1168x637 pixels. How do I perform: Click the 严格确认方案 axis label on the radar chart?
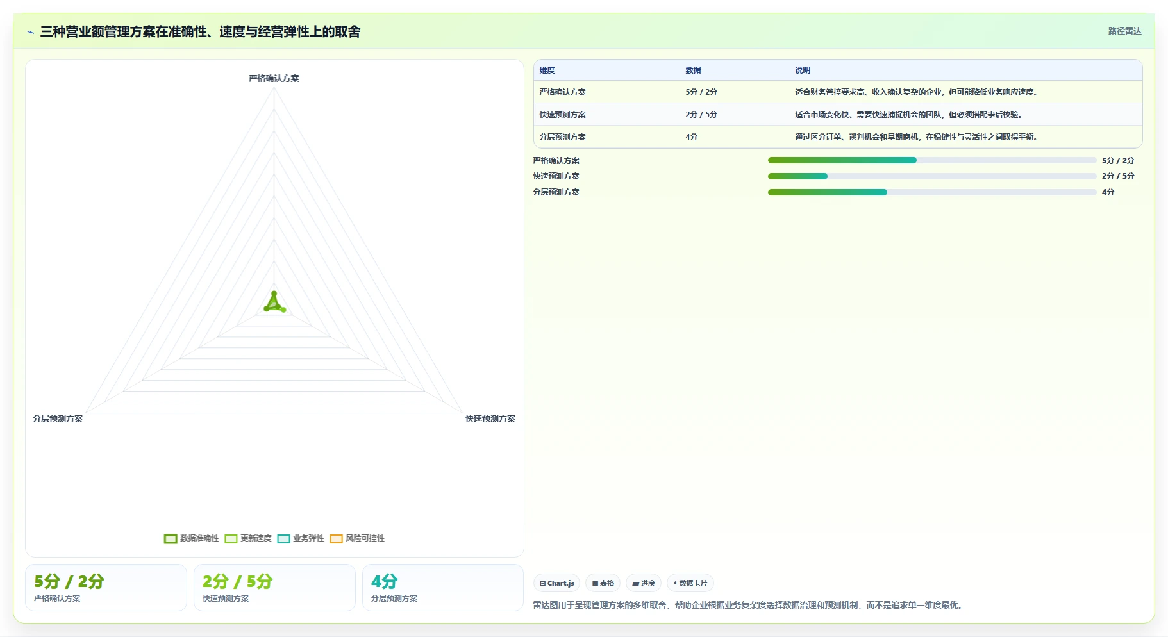click(274, 78)
